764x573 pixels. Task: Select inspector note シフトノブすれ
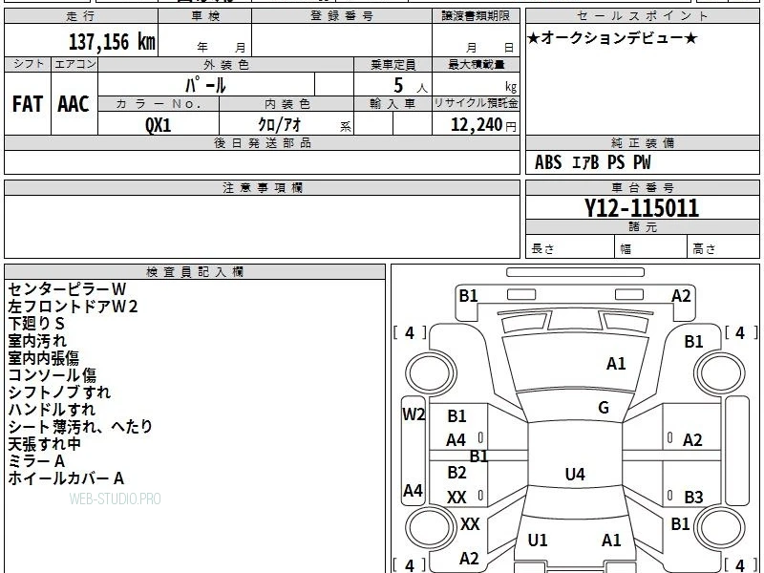point(59,393)
